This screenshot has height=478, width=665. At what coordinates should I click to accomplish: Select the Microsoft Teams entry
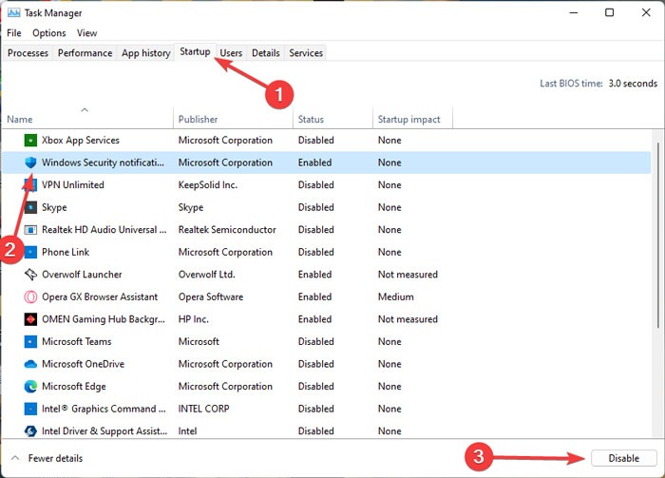[x=77, y=342]
